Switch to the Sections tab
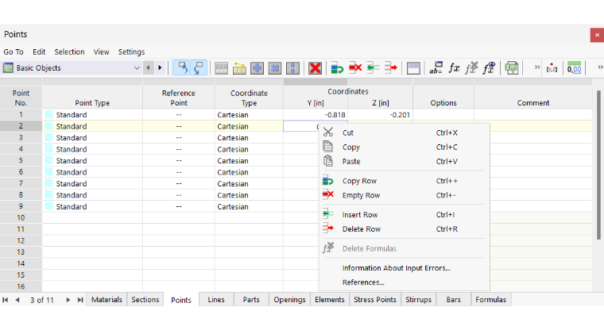Viewport: 604px width, 330px height. tap(145, 300)
